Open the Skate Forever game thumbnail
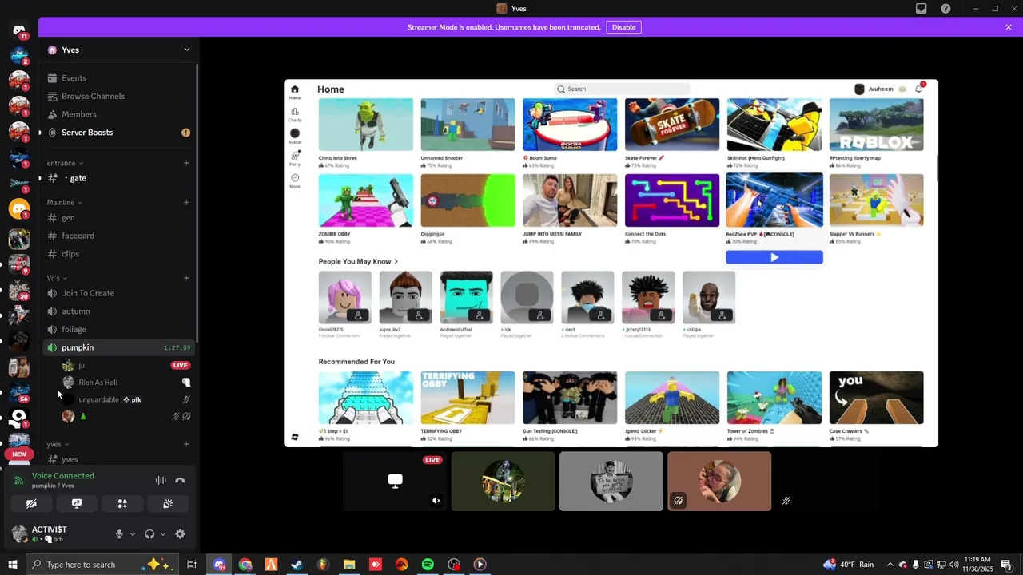This screenshot has height=575, width=1023. [672, 125]
